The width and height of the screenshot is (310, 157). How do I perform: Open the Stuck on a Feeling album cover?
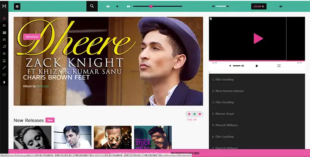point(153,138)
